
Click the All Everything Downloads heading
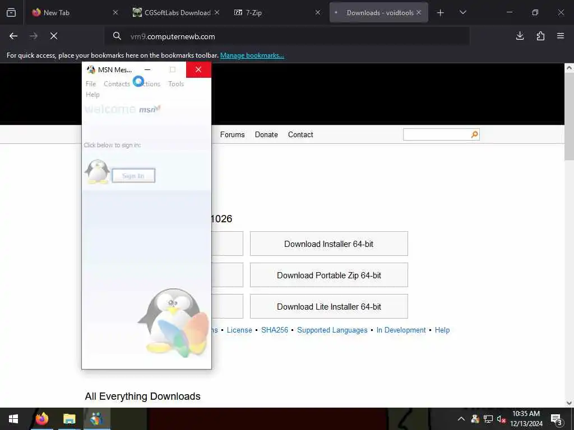[142, 396]
